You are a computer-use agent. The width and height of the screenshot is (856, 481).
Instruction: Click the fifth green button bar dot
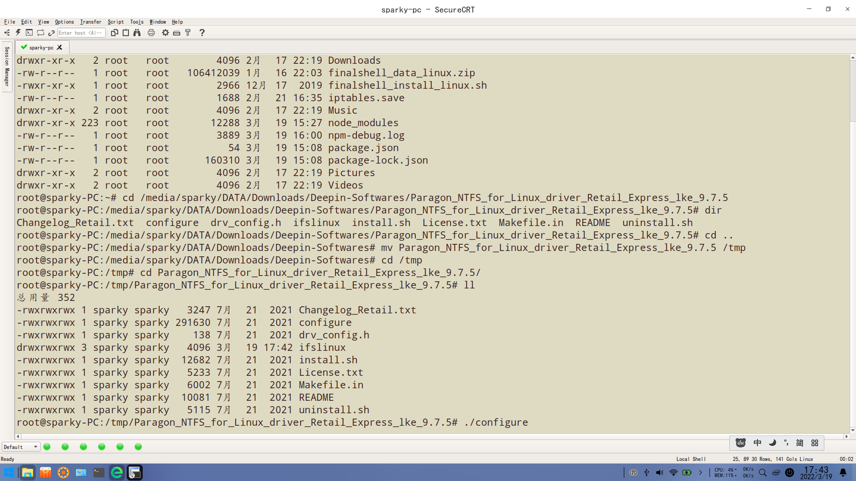coord(120,447)
